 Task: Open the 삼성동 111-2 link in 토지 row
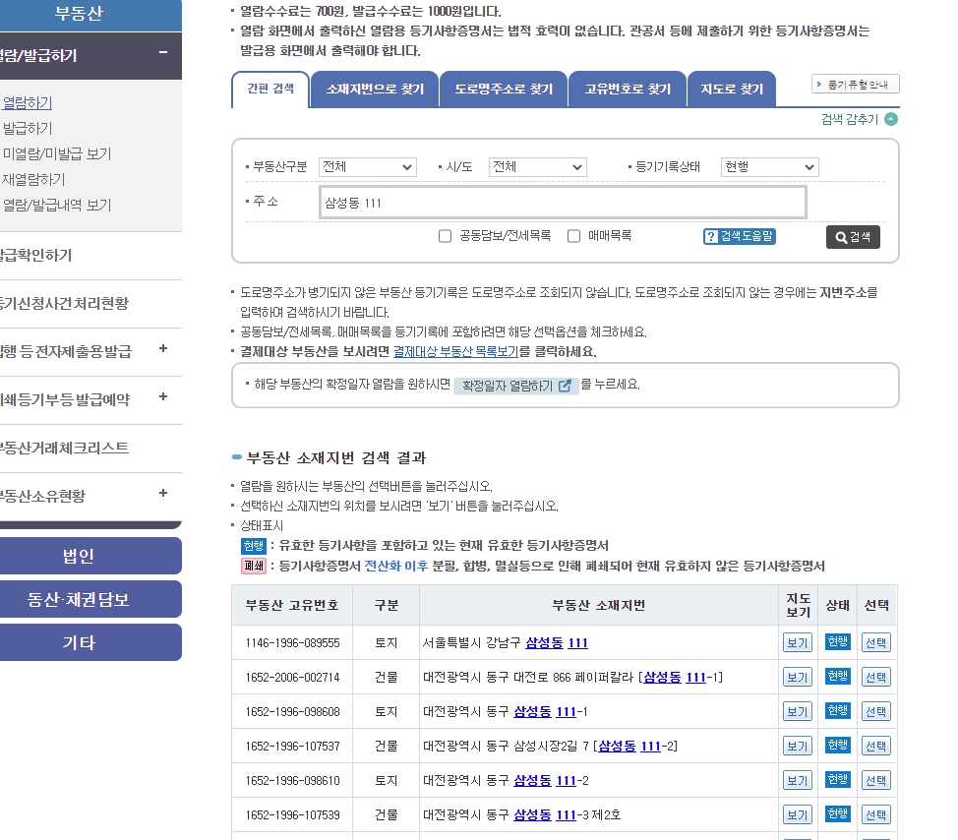coord(545,781)
